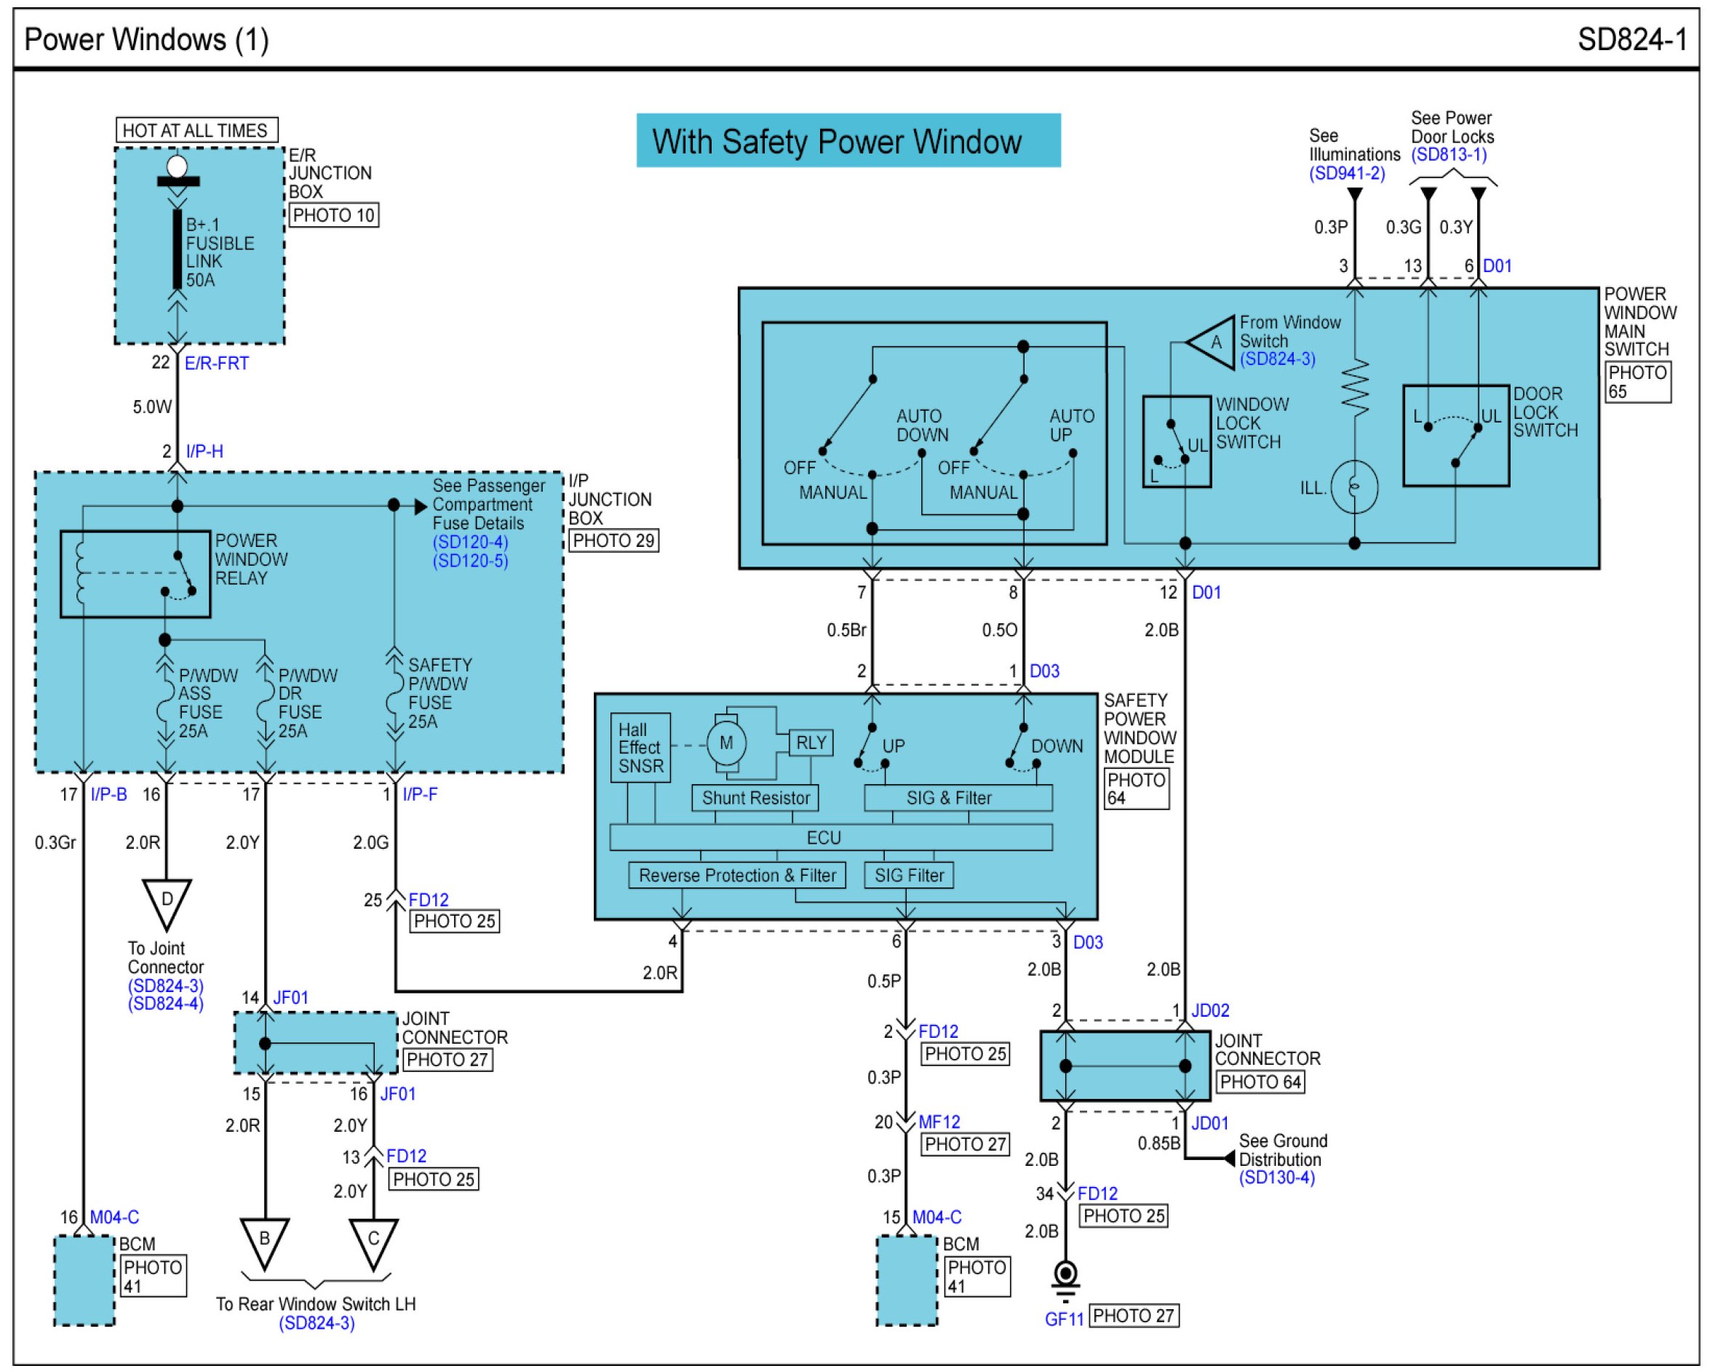The height and width of the screenshot is (1371, 1710).
Task: Open the SD813-1 door locks link
Action: point(1448,155)
